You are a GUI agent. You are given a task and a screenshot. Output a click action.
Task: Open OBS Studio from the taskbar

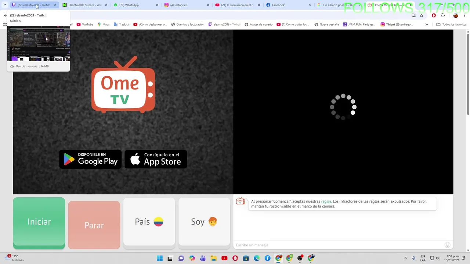(x=300, y=258)
